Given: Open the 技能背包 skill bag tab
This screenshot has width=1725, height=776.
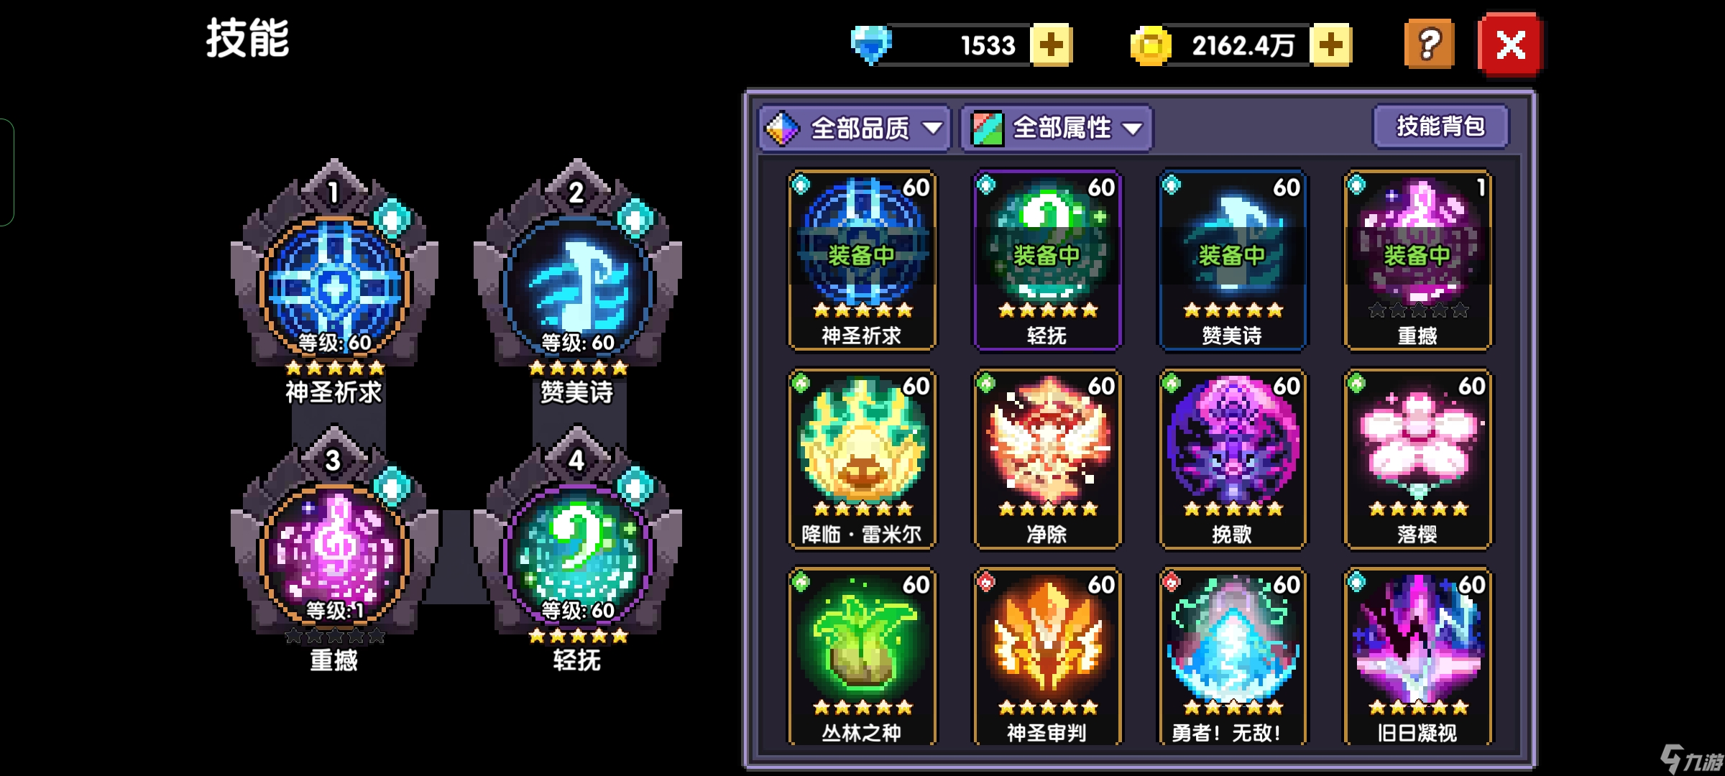Looking at the screenshot, I should point(1440,126).
